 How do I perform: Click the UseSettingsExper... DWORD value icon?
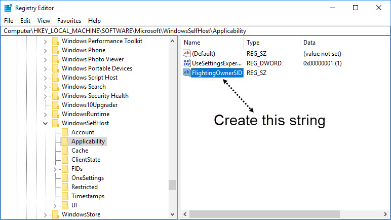[x=186, y=63]
